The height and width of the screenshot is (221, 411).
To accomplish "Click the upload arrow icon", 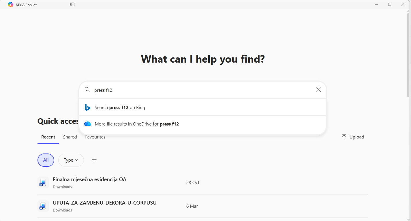I will (x=344, y=137).
